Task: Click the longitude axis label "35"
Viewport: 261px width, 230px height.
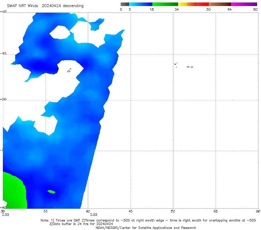Action: click(45, 211)
